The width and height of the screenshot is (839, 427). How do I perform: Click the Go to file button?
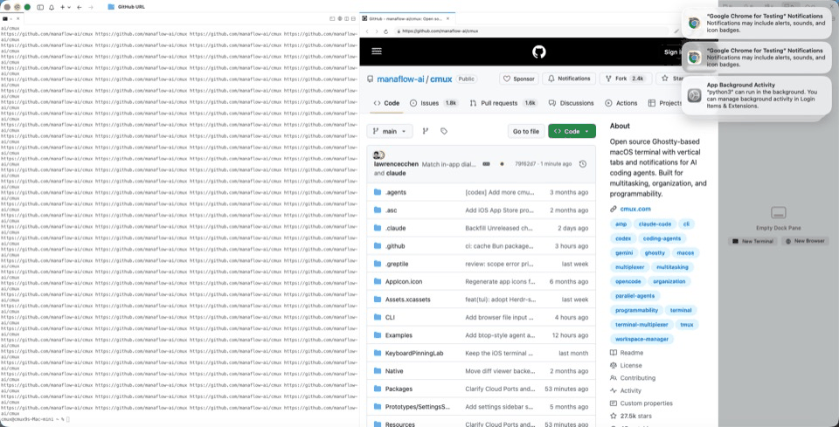(x=526, y=131)
